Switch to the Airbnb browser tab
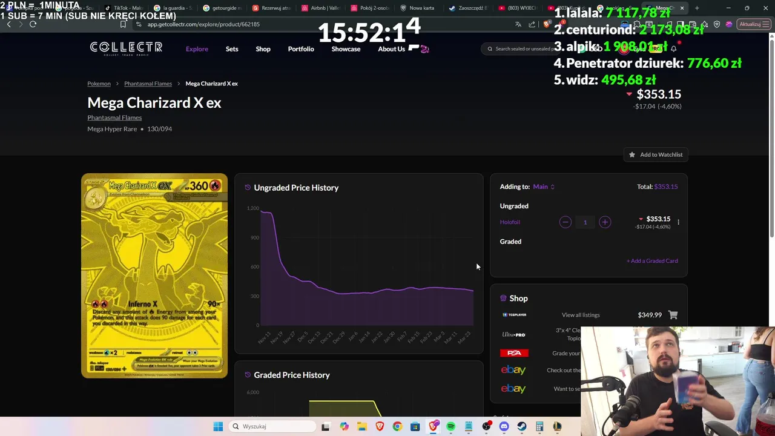The image size is (775, 436). click(x=321, y=8)
